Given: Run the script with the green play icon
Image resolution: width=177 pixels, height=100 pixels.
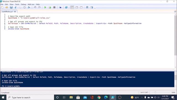Looking at the screenshot, I should pos(45,7).
